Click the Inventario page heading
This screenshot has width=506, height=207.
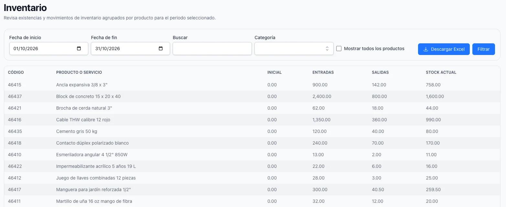[x=25, y=8]
